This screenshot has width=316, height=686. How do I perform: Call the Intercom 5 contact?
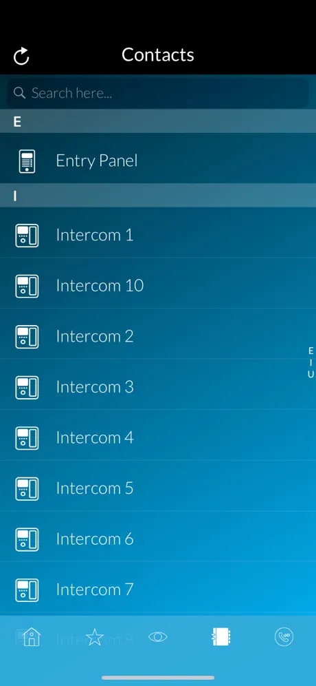[158, 489]
